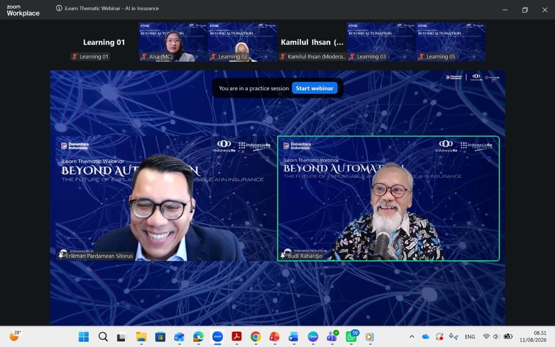Open PowerPoint from the taskbar
Image resolution: width=555 pixels, height=347 pixels.
point(274,337)
